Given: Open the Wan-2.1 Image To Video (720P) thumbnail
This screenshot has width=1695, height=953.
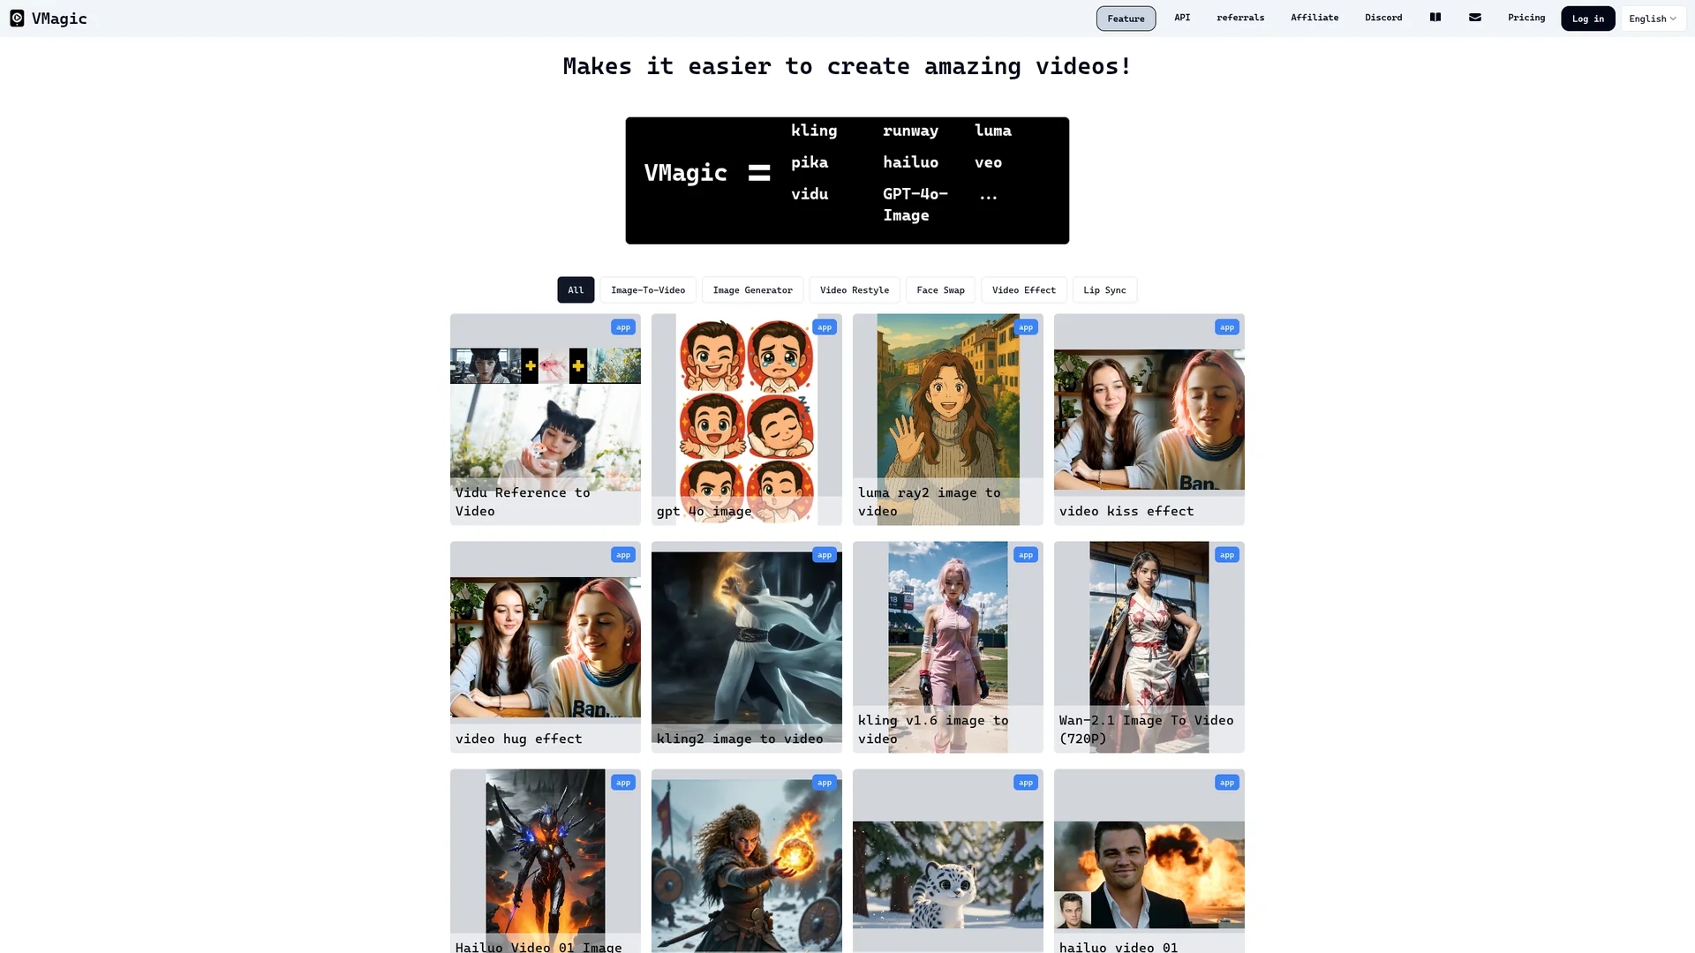Looking at the screenshot, I should (1149, 647).
